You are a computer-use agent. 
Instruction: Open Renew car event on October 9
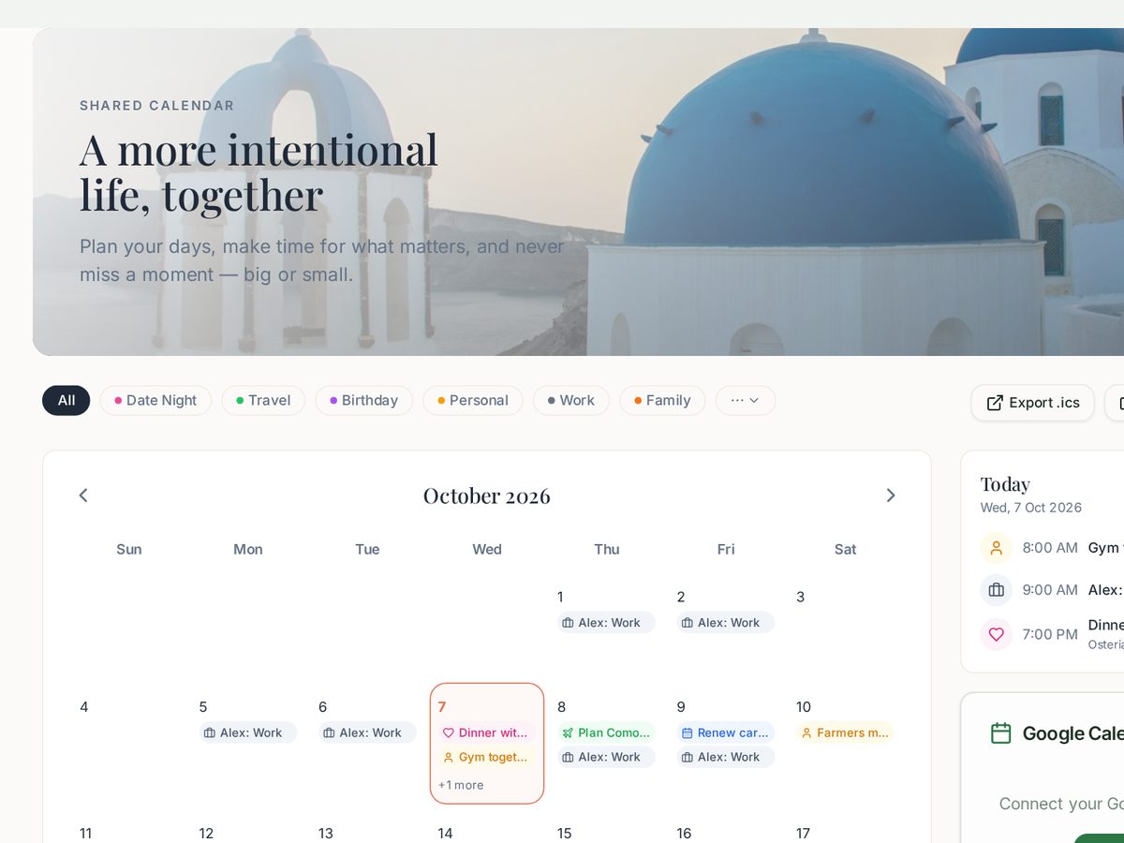coord(726,732)
